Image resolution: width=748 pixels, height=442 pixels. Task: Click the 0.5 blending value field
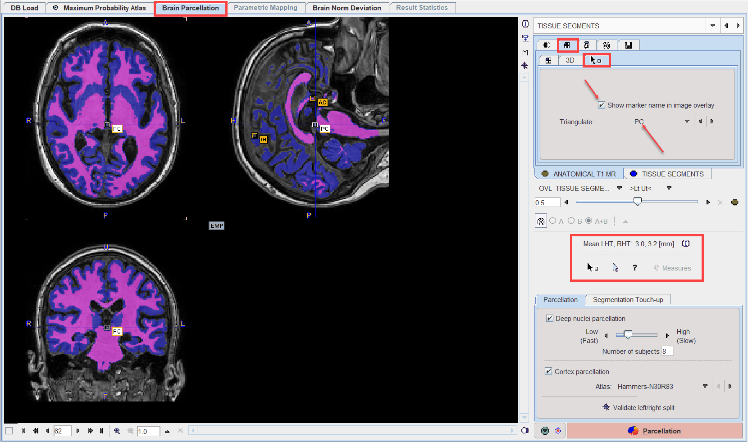pyautogui.click(x=547, y=203)
